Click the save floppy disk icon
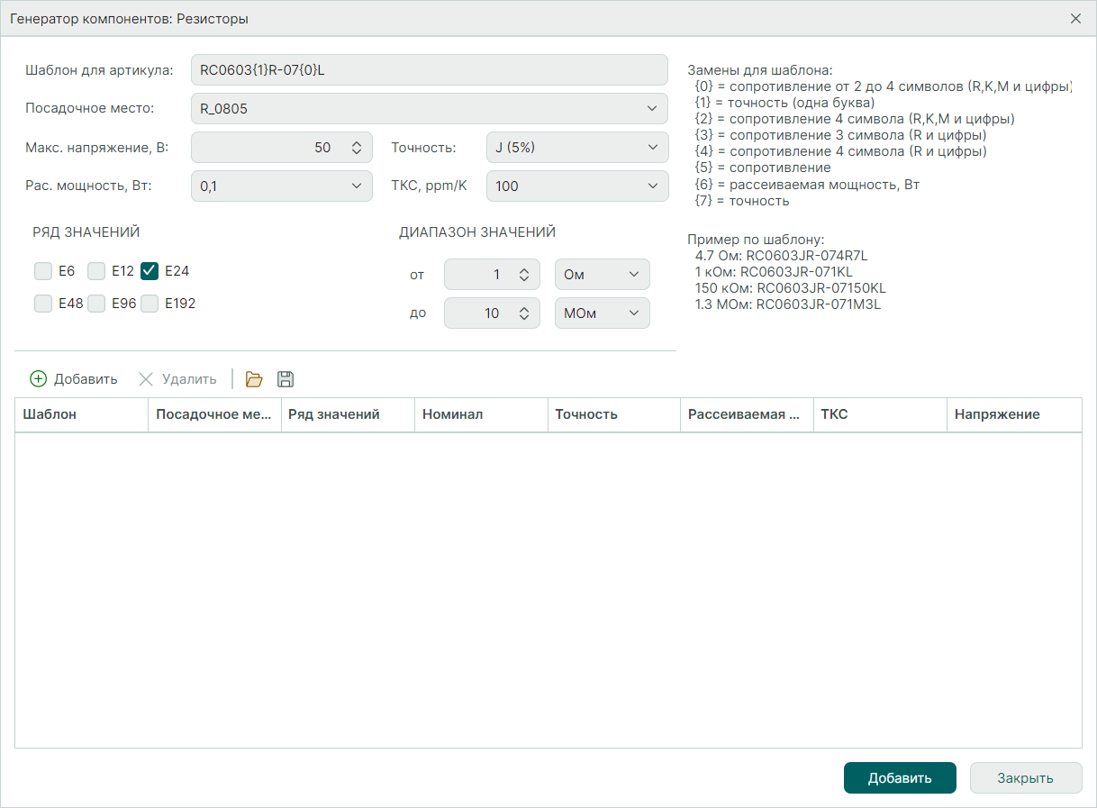 286,379
